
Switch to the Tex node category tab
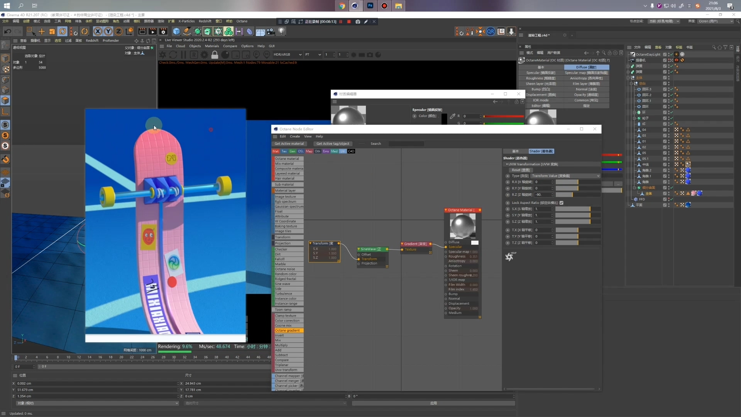[x=284, y=151]
